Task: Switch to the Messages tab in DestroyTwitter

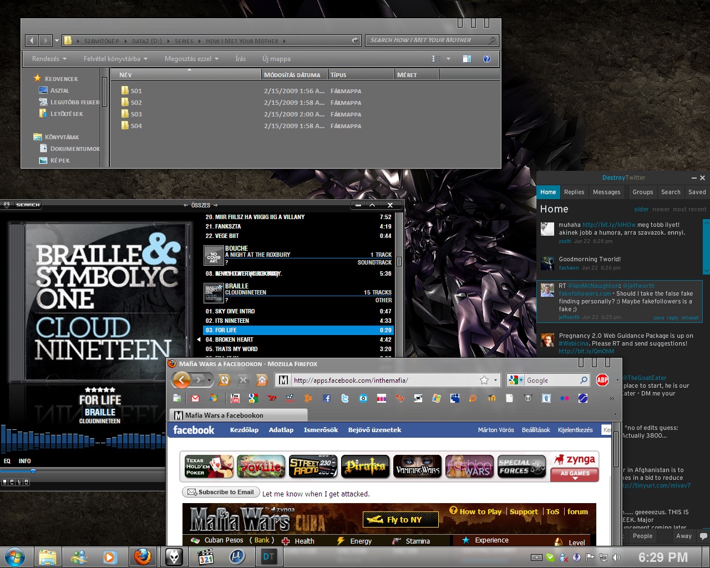Action: coord(606,192)
